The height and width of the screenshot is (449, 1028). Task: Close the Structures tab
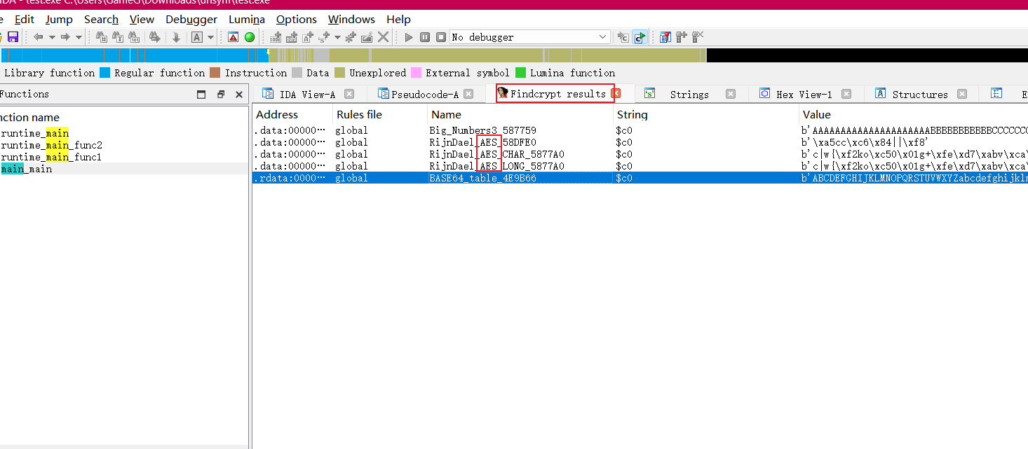pos(962,94)
